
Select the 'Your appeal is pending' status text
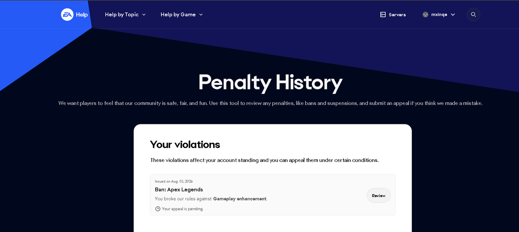(183, 209)
